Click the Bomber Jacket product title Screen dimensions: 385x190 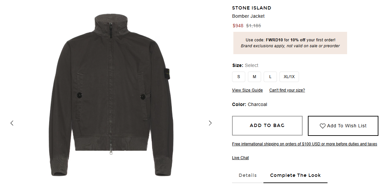click(248, 16)
